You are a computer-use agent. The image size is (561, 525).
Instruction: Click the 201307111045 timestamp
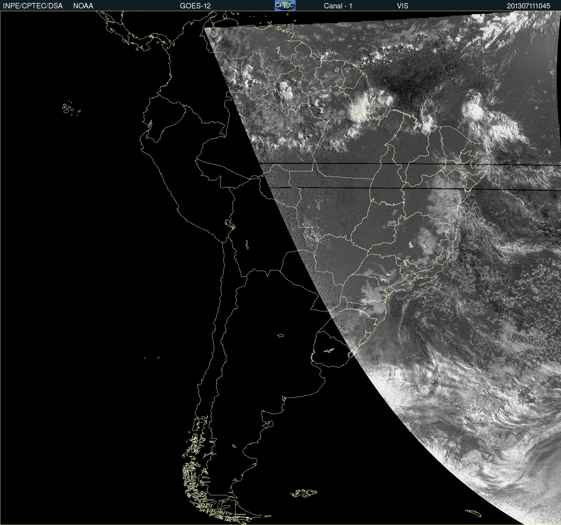pos(529,6)
